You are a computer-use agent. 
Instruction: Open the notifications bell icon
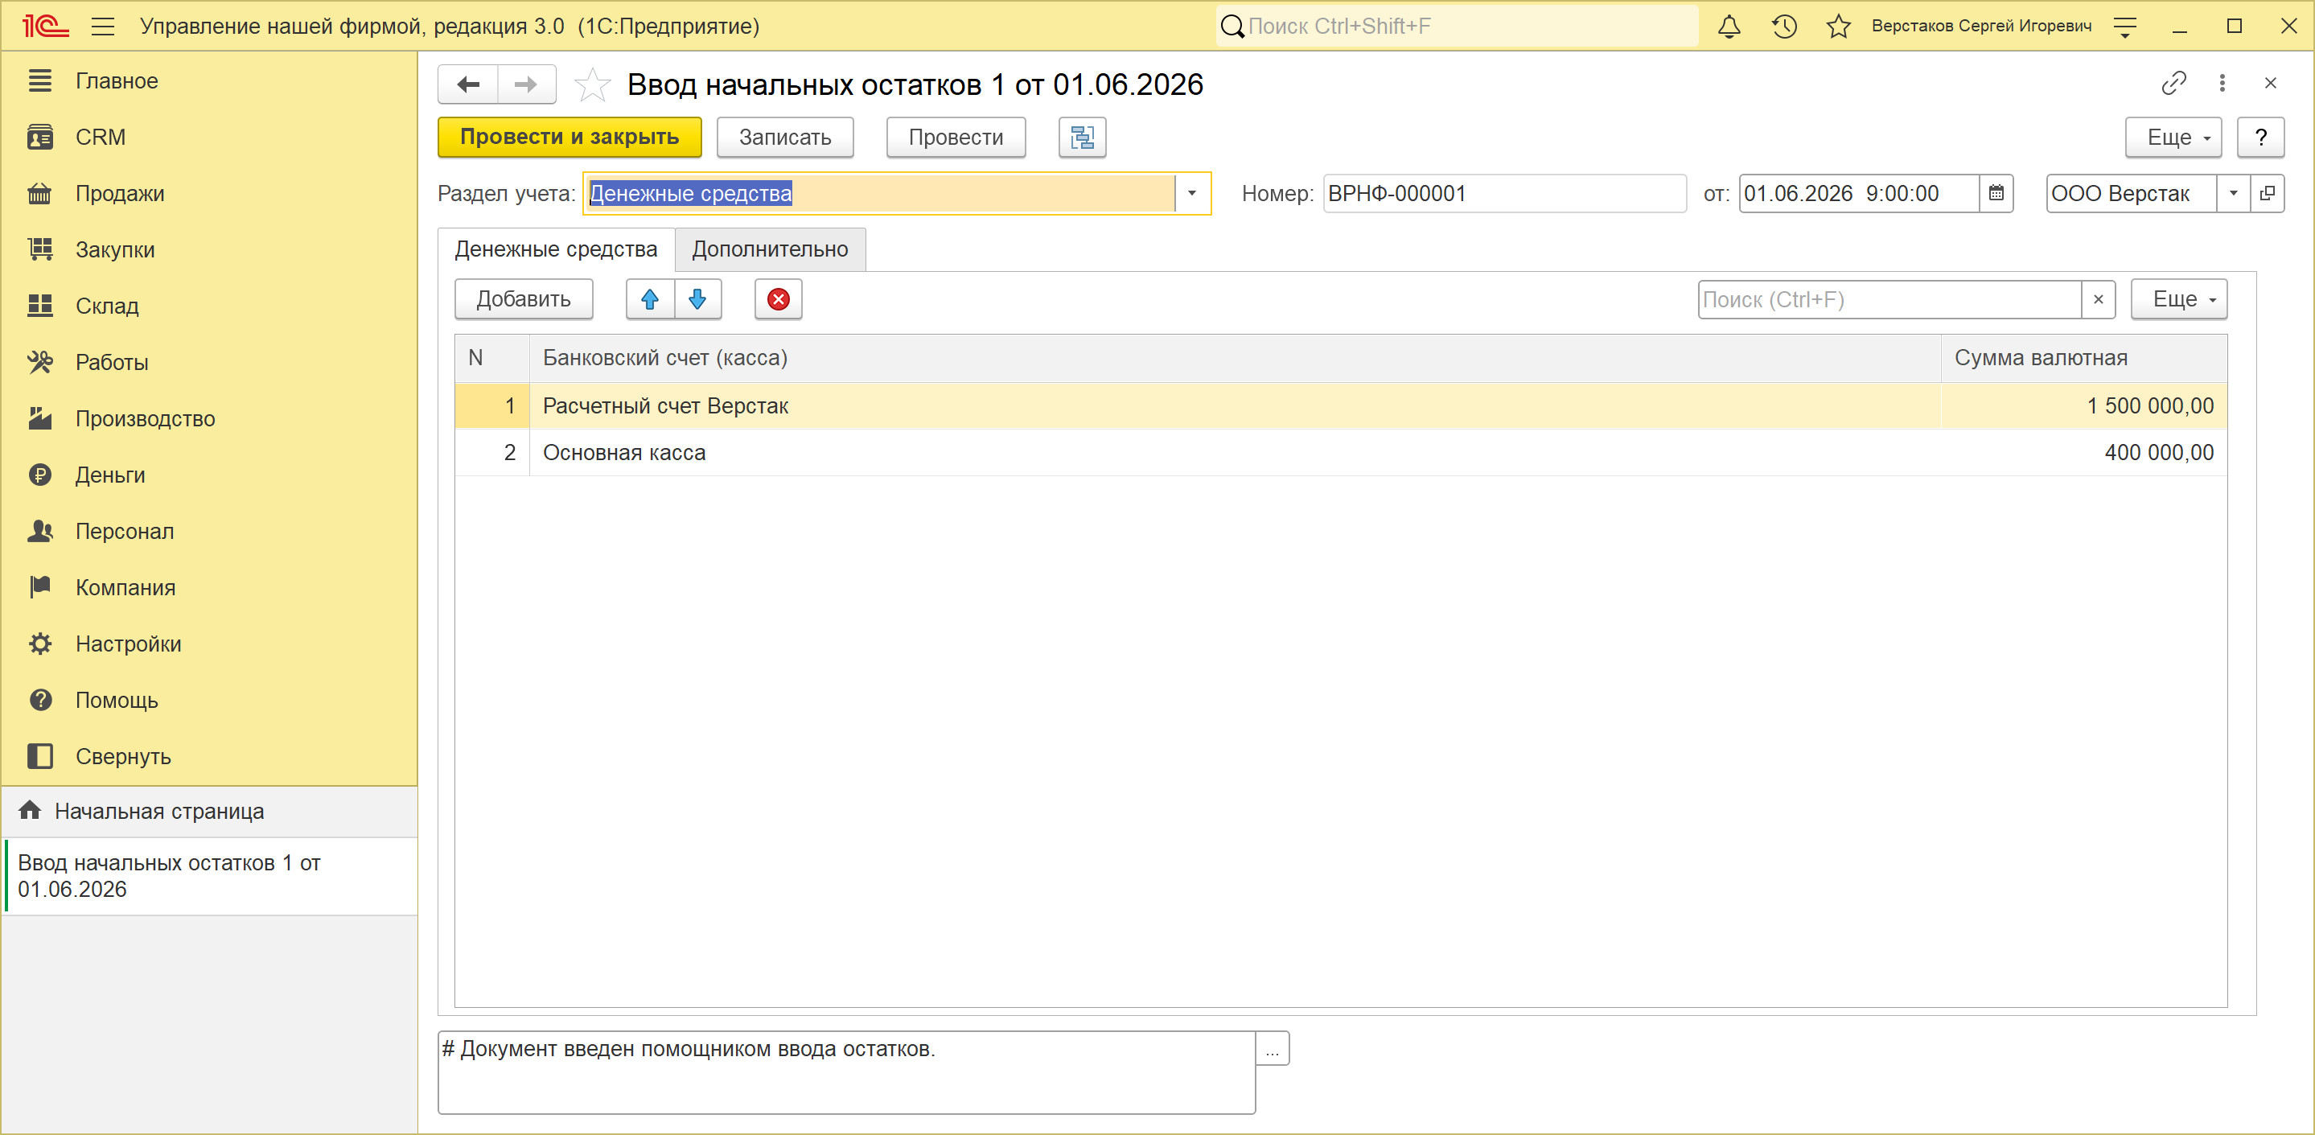(1728, 26)
